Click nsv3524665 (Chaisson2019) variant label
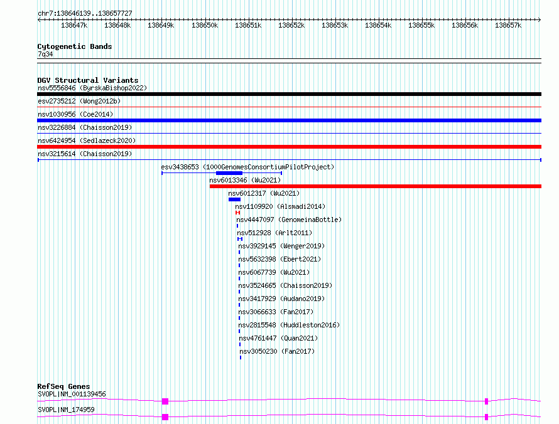 (x=285, y=285)
